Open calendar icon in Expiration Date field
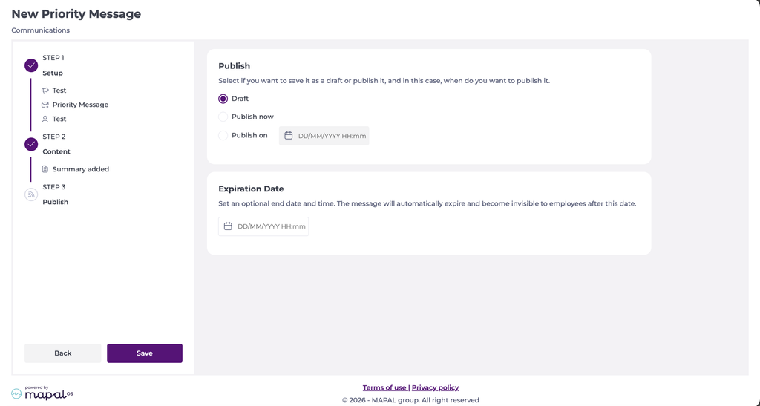Viewport: 760px width, 406px height. tap(228, 226)
